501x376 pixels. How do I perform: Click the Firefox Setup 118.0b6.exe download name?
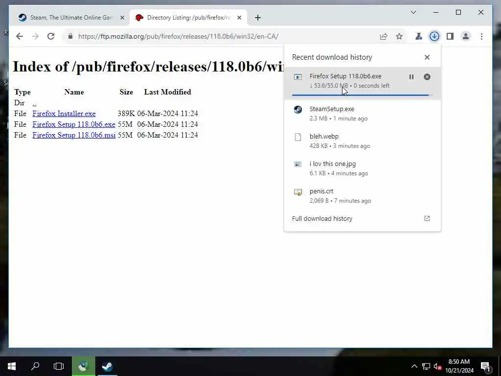pos(345,76)
